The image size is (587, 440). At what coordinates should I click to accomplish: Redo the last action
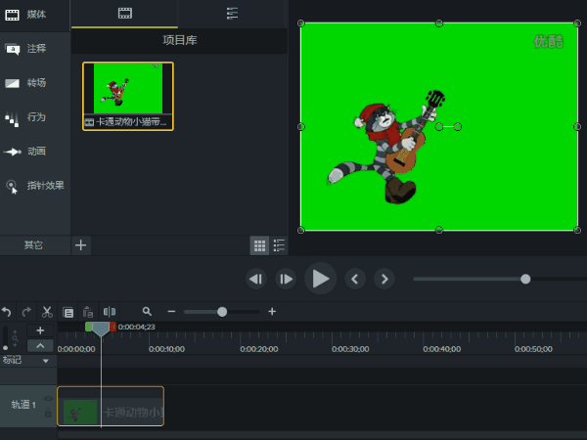click(x=26, y=312)
